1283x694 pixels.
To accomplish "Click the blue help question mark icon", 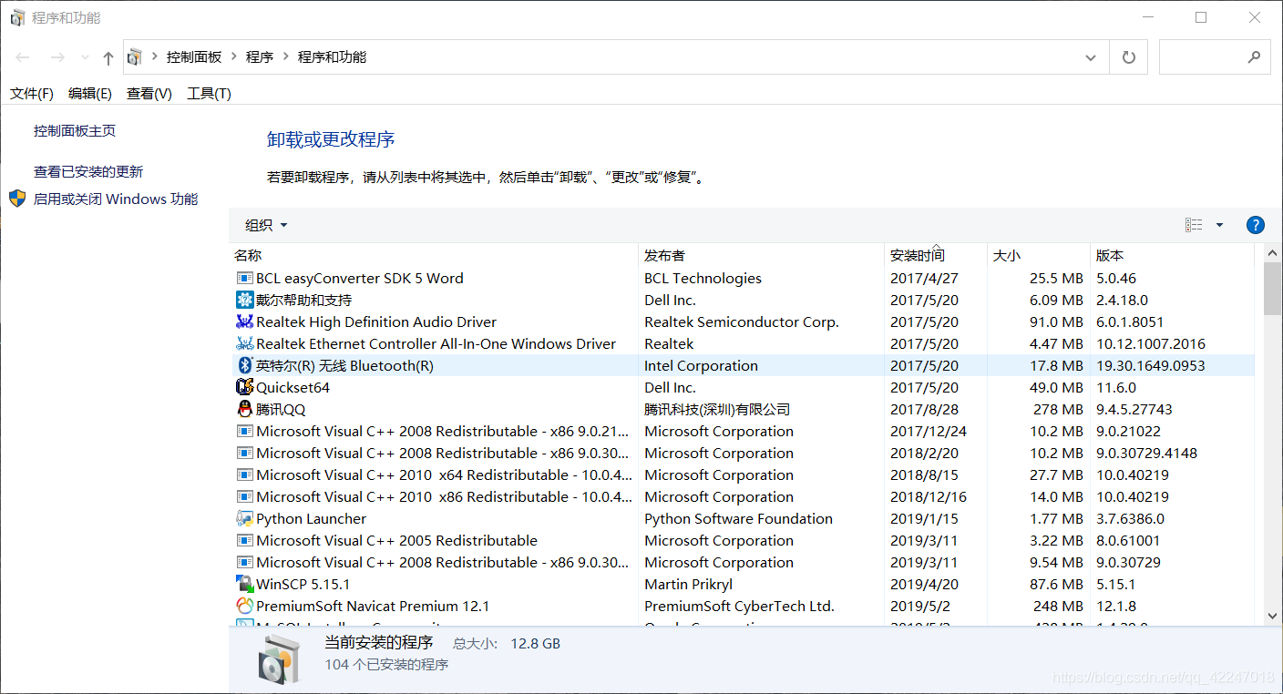I will (x=1255, y=225).
